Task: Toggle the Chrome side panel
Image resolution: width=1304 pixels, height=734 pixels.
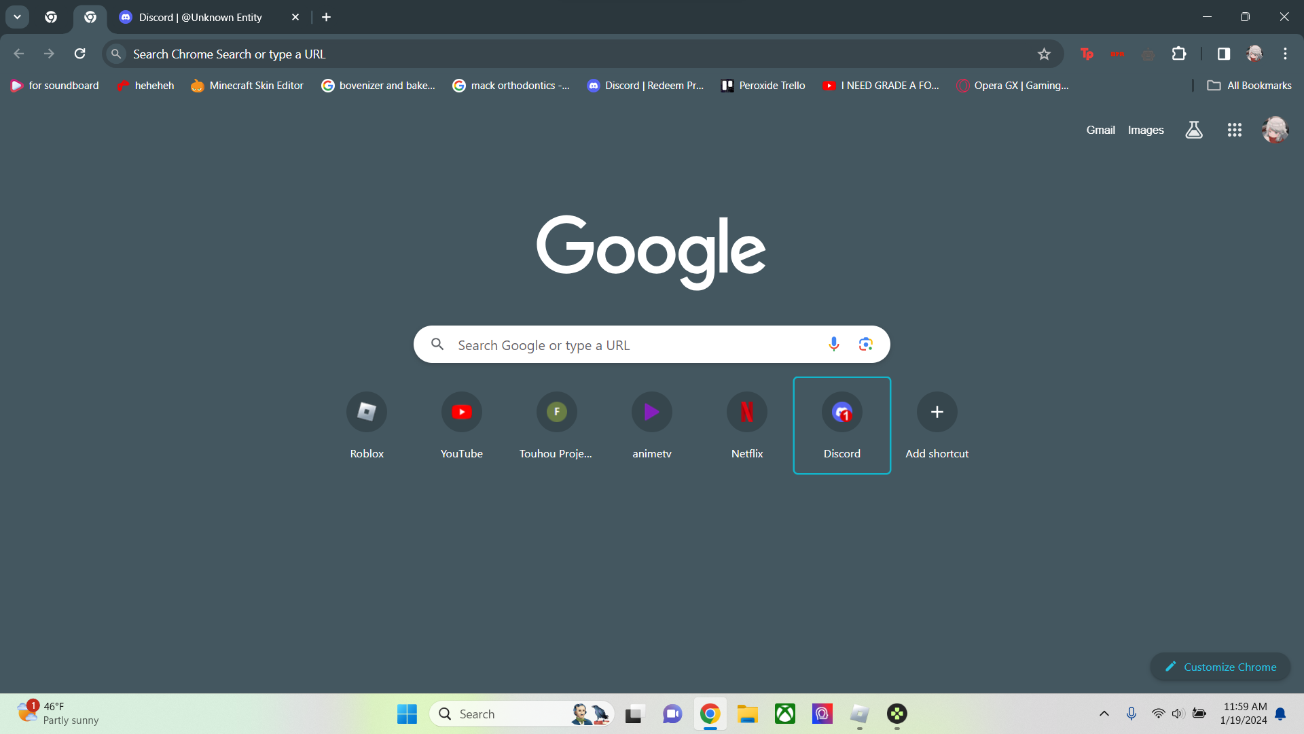Action: [x=1224, y=54]
